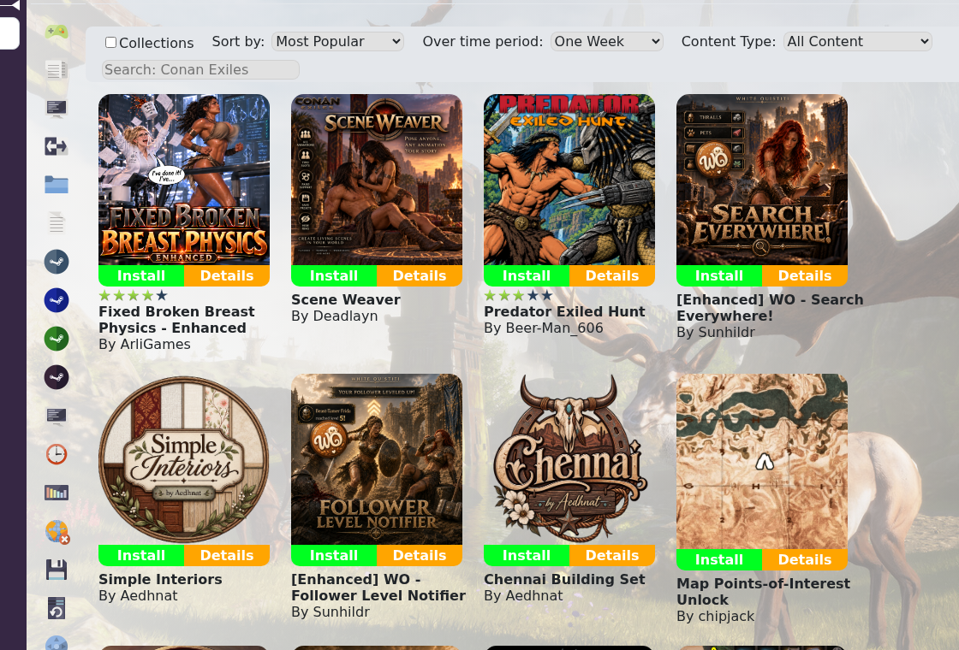
Task: View Details for Scene Weaver
Action: pos(420,275)
